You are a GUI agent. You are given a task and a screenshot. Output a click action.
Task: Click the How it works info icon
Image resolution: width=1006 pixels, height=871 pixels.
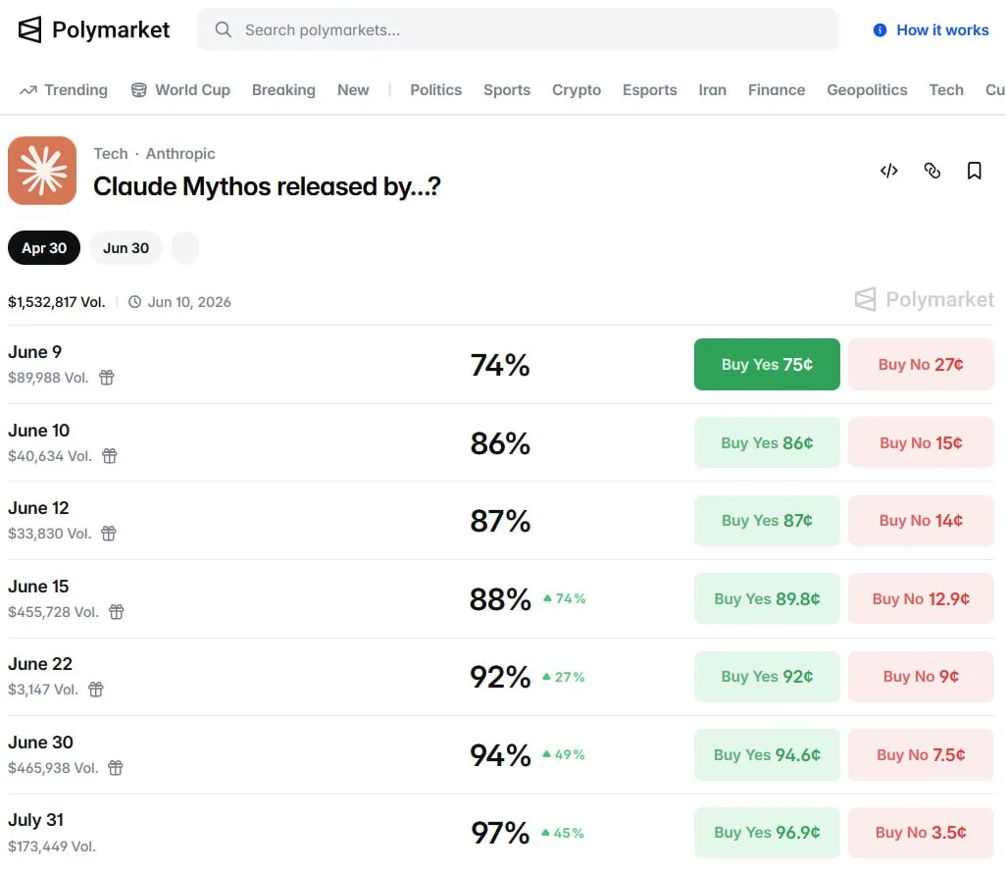[x=880, y=30]
